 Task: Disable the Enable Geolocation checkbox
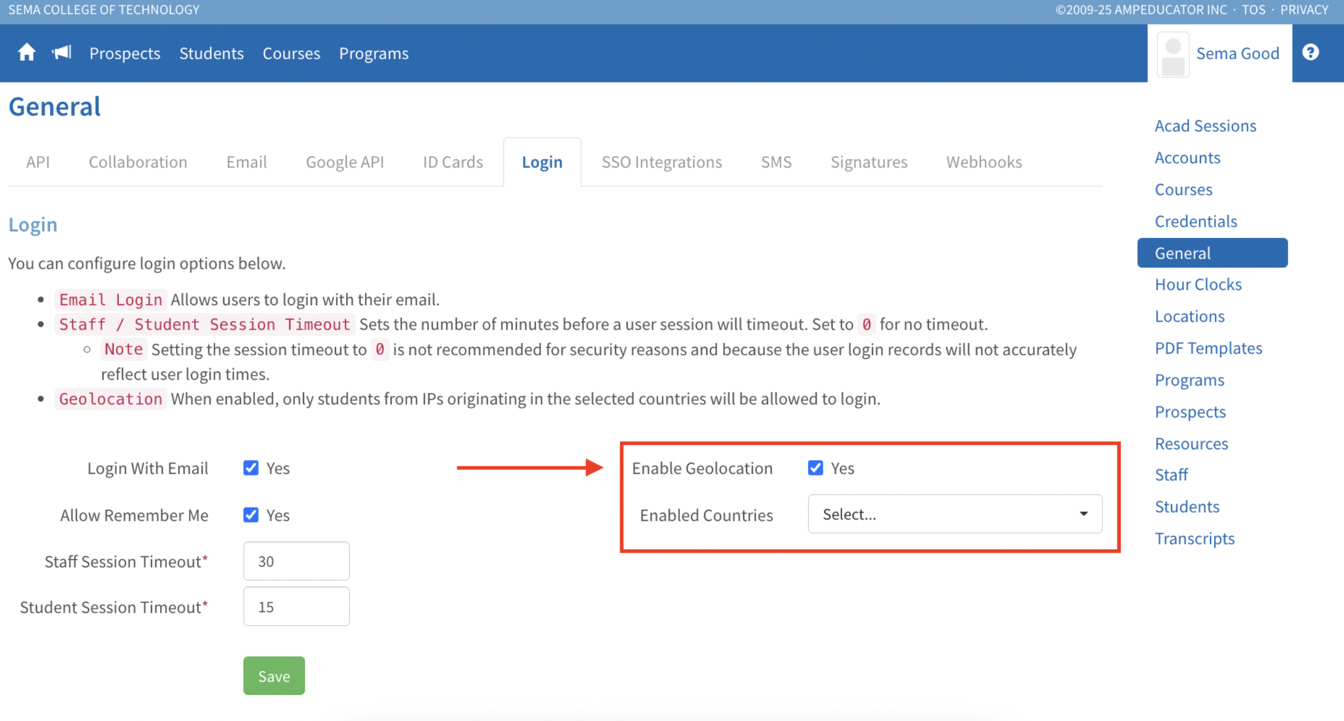(815, 468)
